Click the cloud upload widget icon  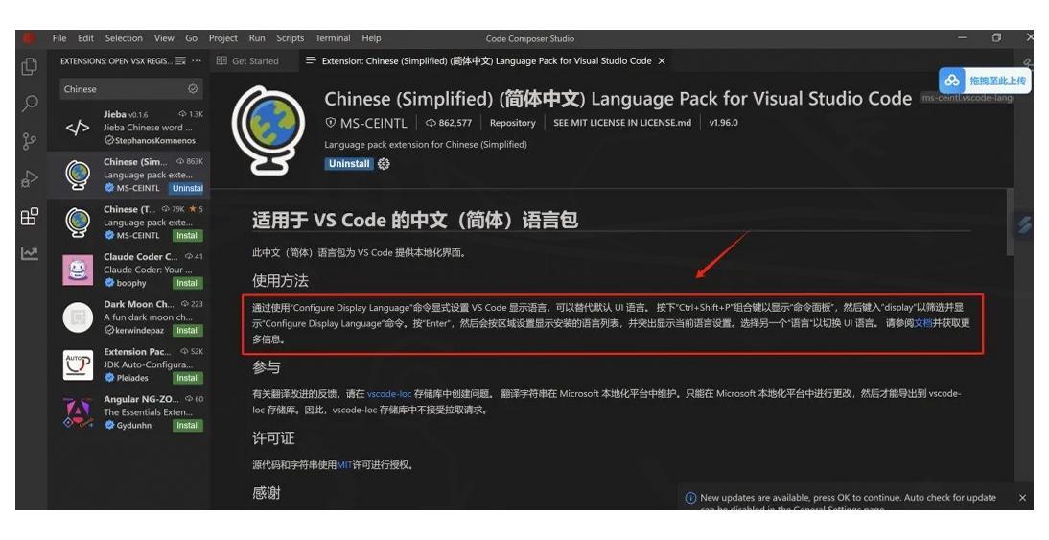[x=952, y=81]
